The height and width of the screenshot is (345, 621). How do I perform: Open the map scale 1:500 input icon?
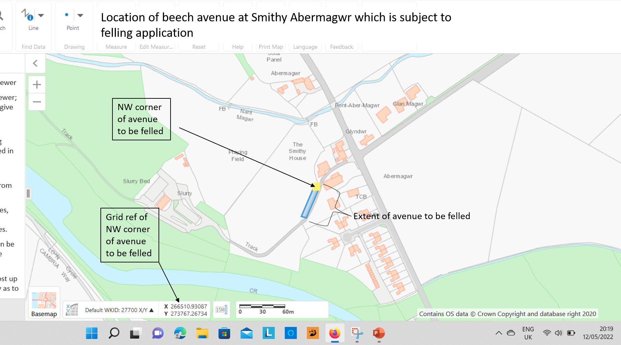tap(221, 310)
